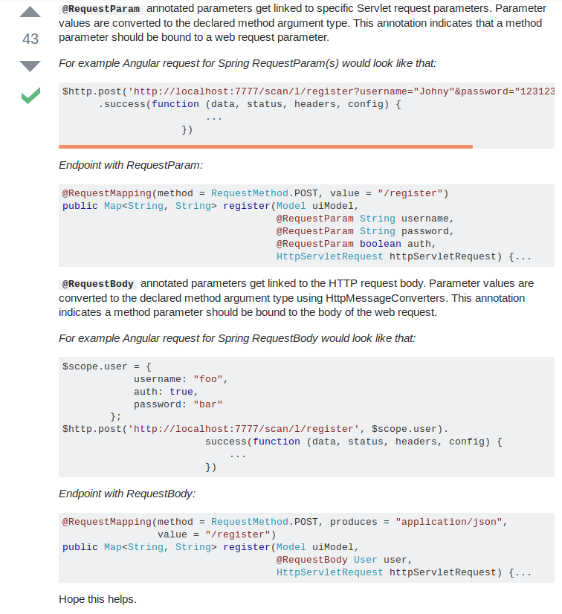Click the line '@RequestBody User user,'
The width and height of the screenshot is (562, 614).
[x=344, y=560]
